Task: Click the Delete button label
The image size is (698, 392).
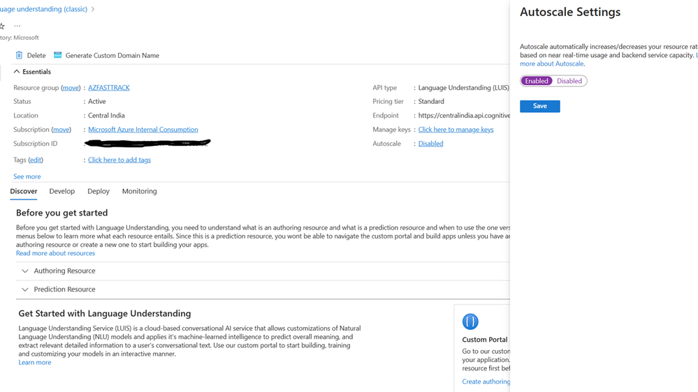Action: pos(36,56)
